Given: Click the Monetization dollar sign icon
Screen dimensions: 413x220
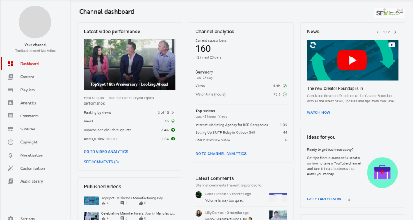Looking at the screenshot, I should (10, 155).
